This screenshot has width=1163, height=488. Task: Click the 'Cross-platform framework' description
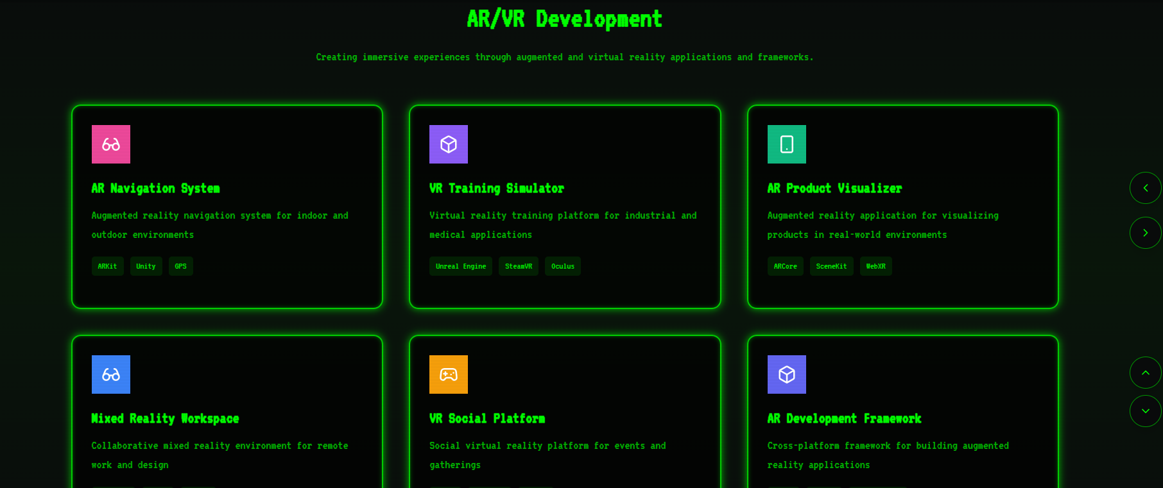(888, 455)
